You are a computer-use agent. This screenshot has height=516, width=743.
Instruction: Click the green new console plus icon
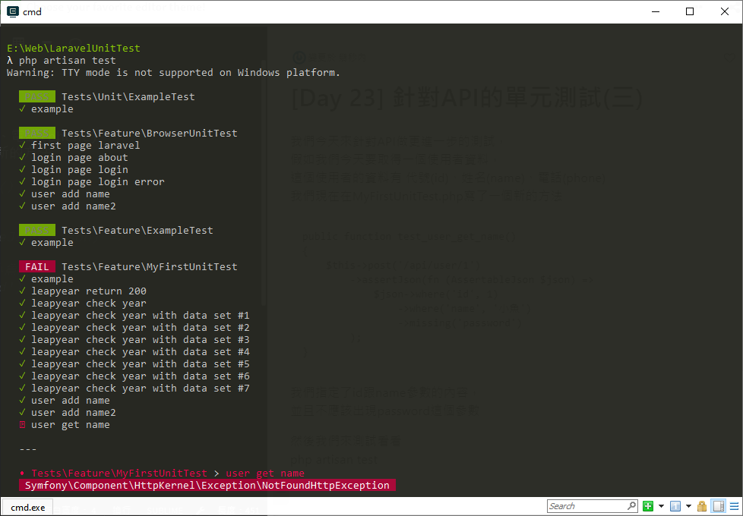[x=648, y=506]
